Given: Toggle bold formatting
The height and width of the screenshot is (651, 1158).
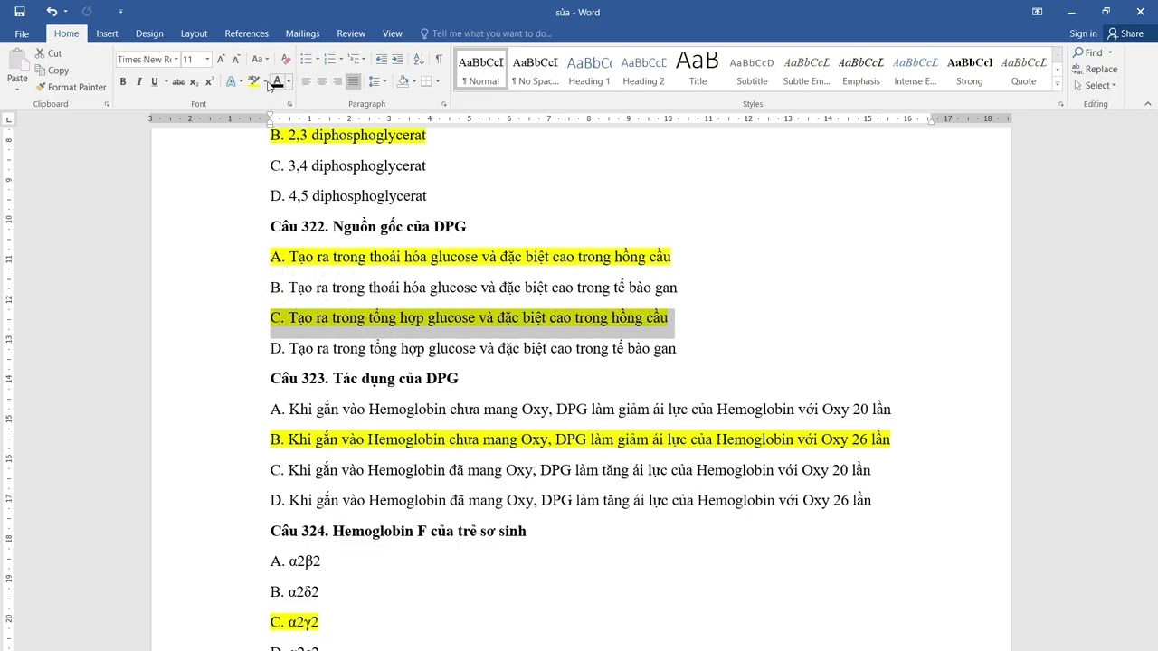Looking at the screenshot, I should pos(123,81).
